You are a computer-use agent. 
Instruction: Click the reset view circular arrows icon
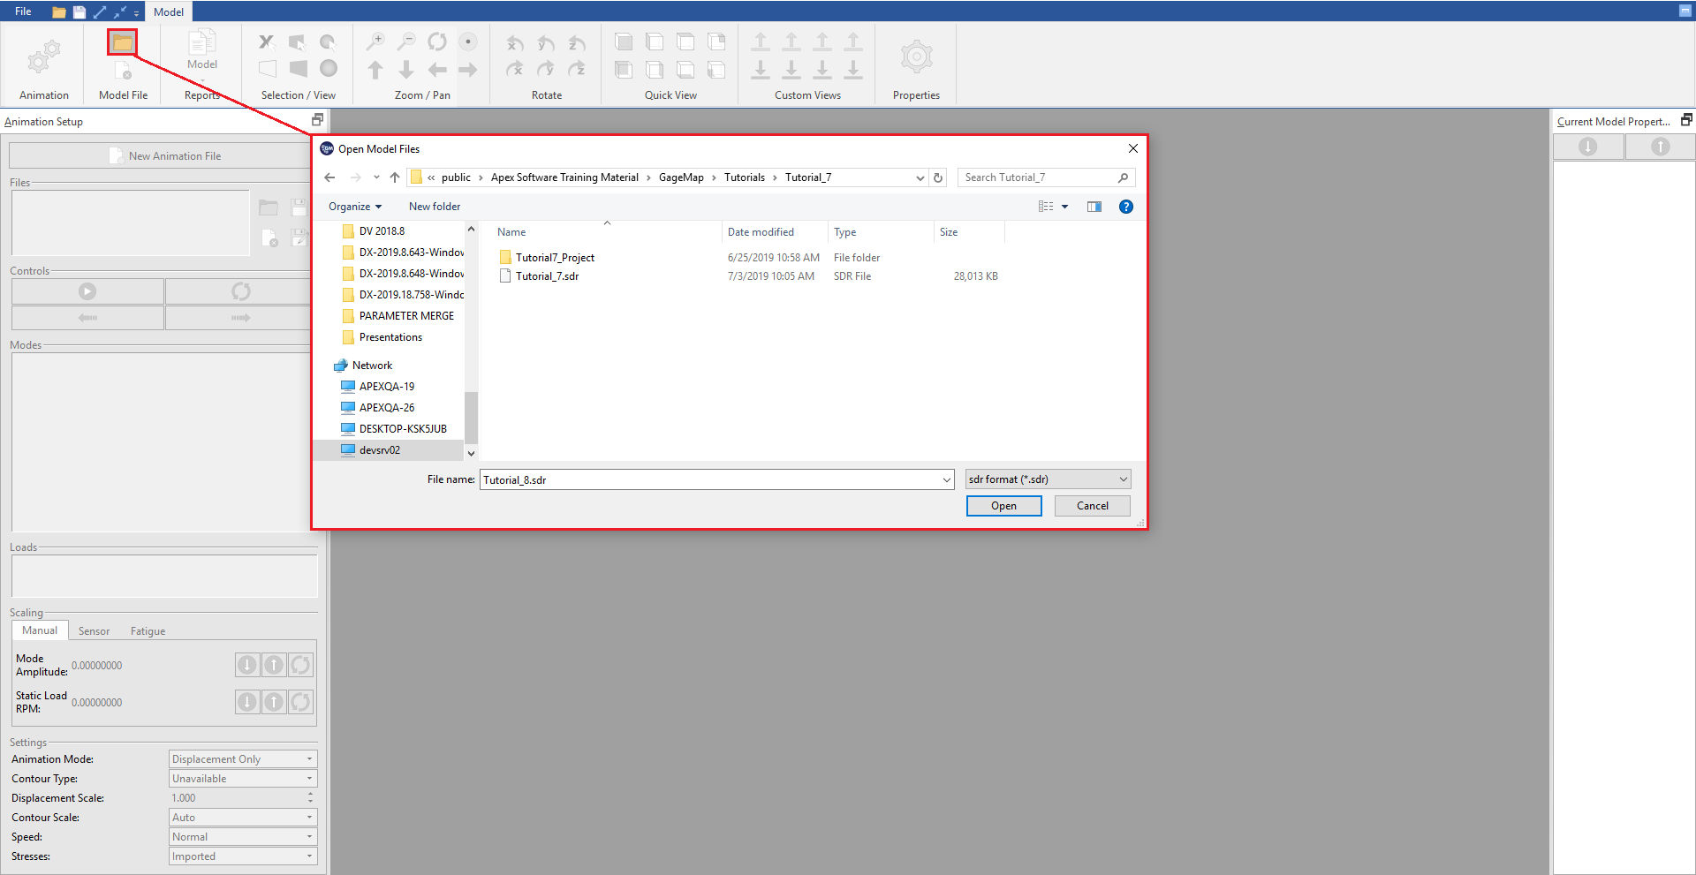point(437,41)
